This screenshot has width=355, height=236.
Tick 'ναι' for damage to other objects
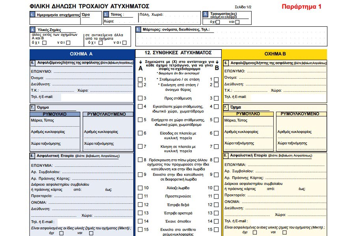point(125,43)
